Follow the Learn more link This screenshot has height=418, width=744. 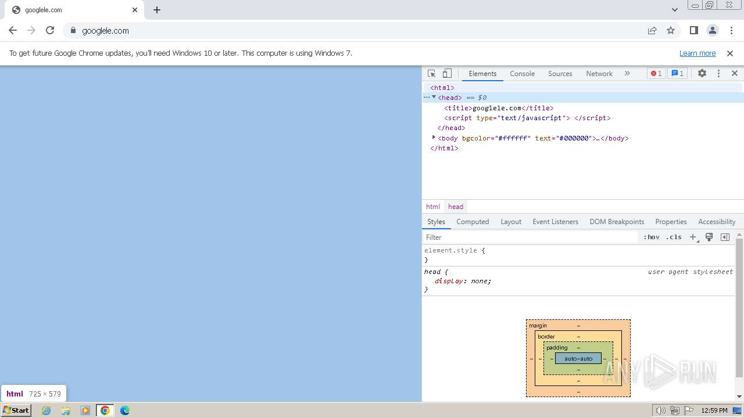[x=697, y=53]
